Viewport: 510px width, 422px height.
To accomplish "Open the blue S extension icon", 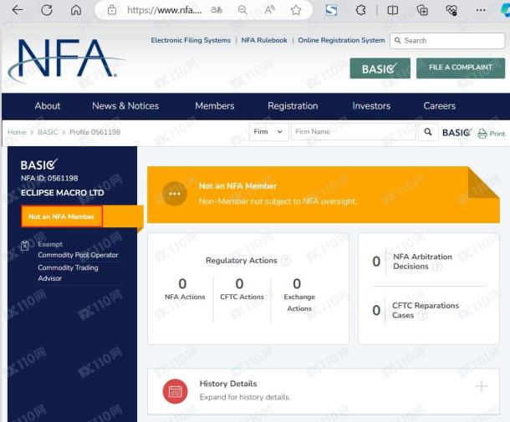I will pos(331,10).
